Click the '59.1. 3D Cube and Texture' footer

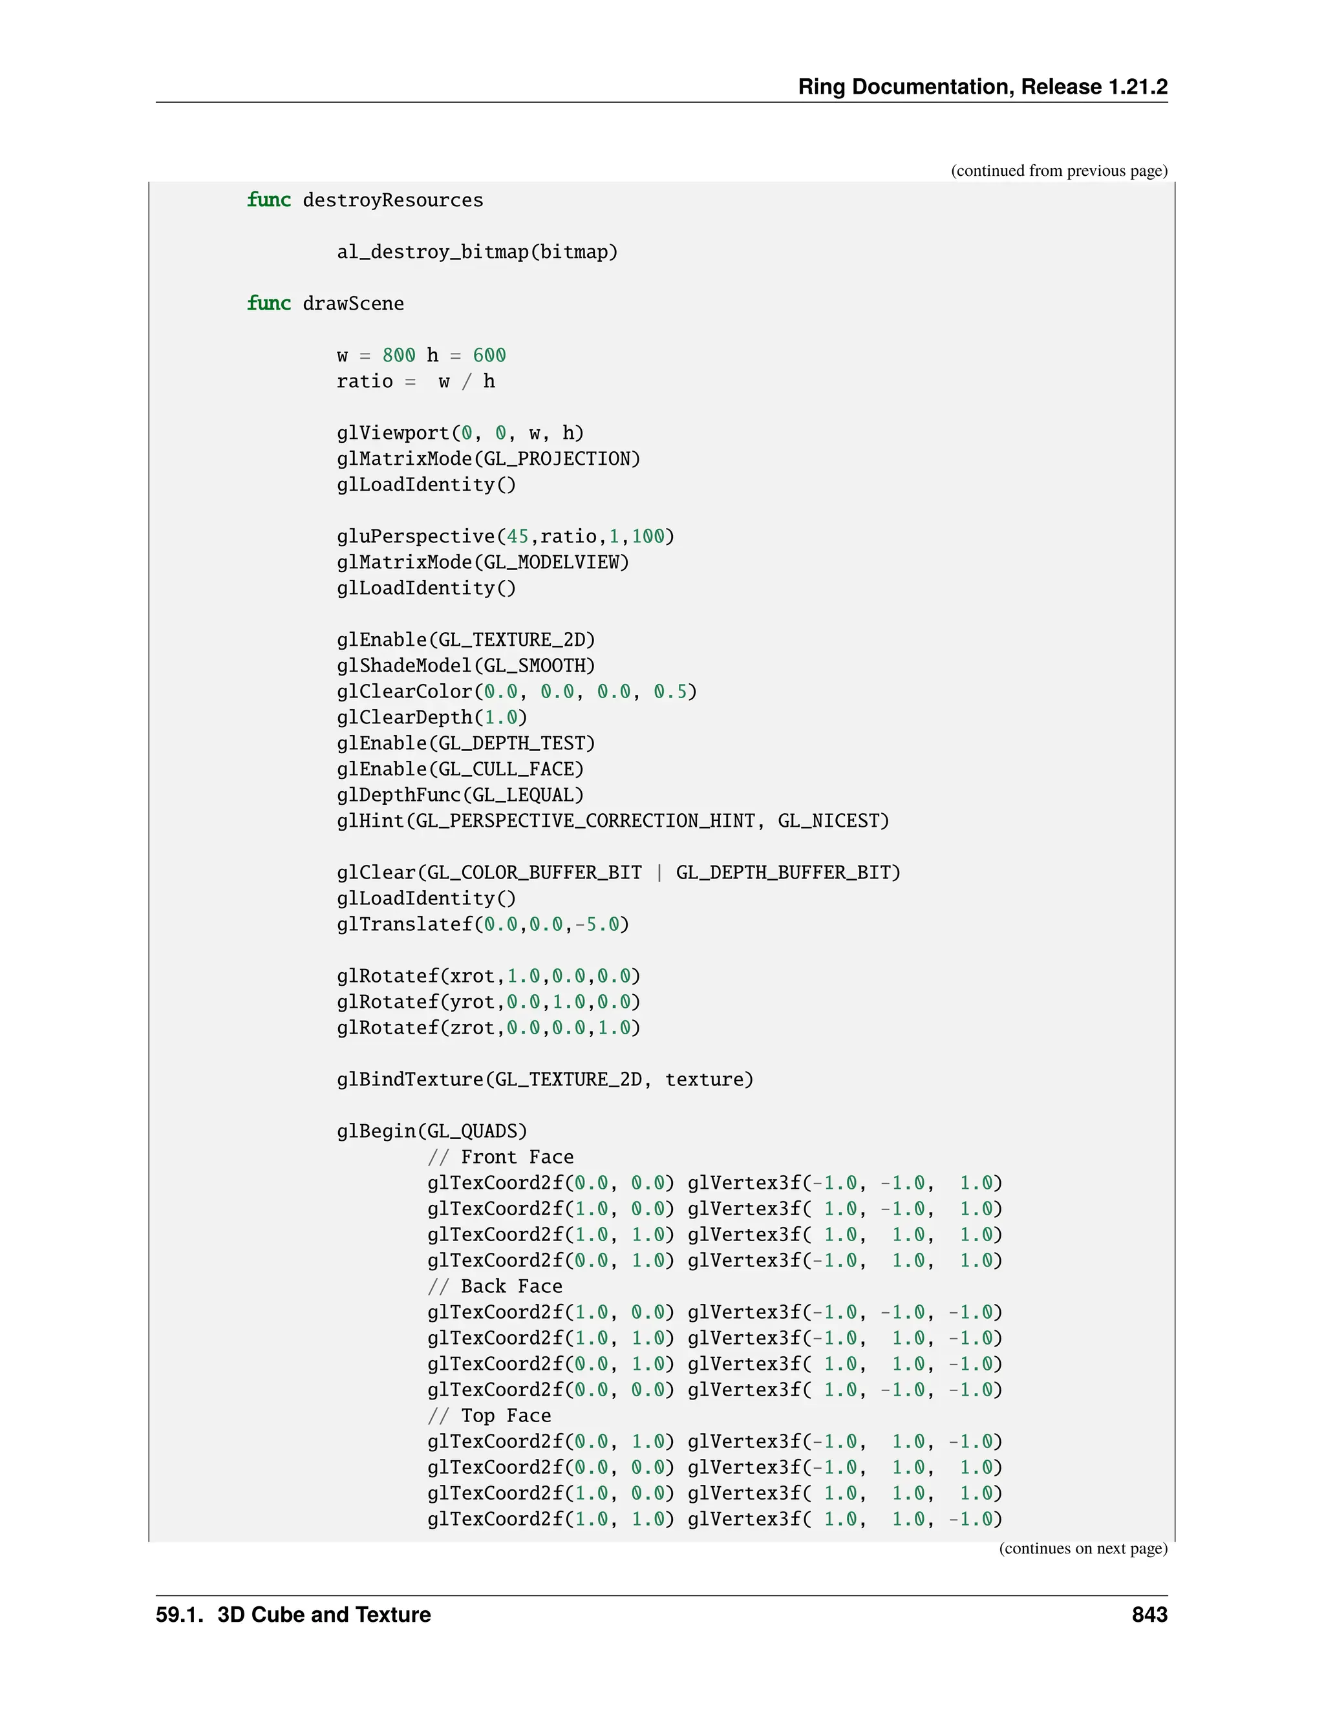294,1615
